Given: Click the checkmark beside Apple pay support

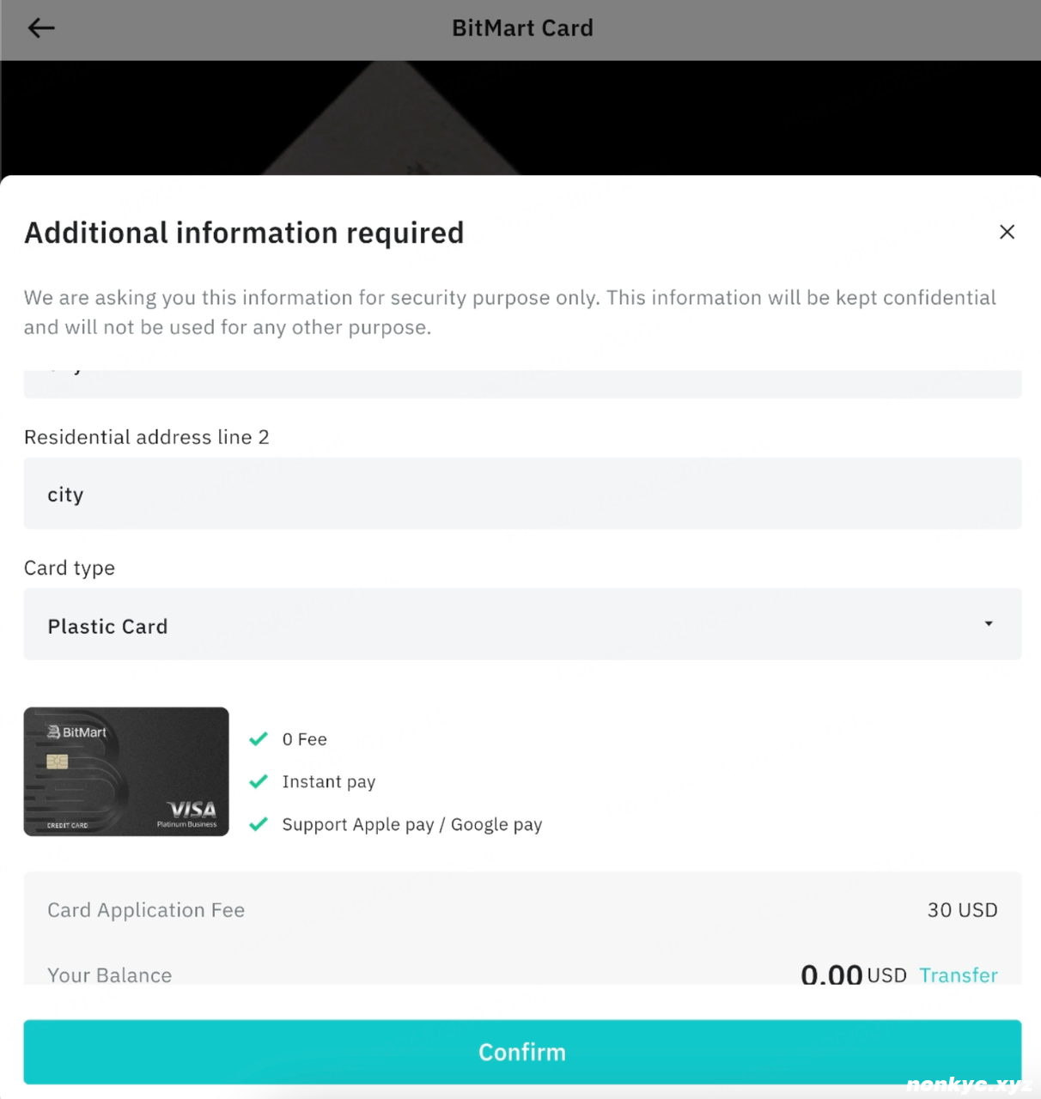Looking at the screenshot, I should click(x=259, y=824).
